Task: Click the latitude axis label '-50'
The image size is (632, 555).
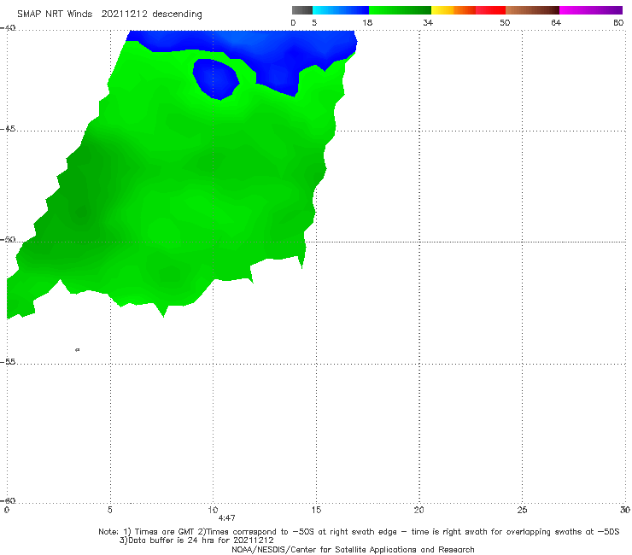Action: (x=8, y=240)
